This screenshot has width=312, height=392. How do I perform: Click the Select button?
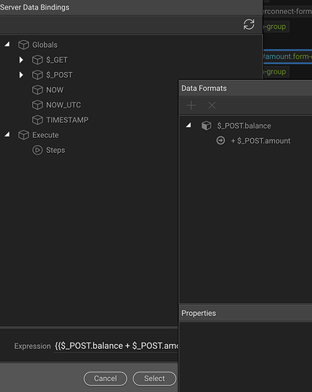pyautogui.click(x=154, y=379)
